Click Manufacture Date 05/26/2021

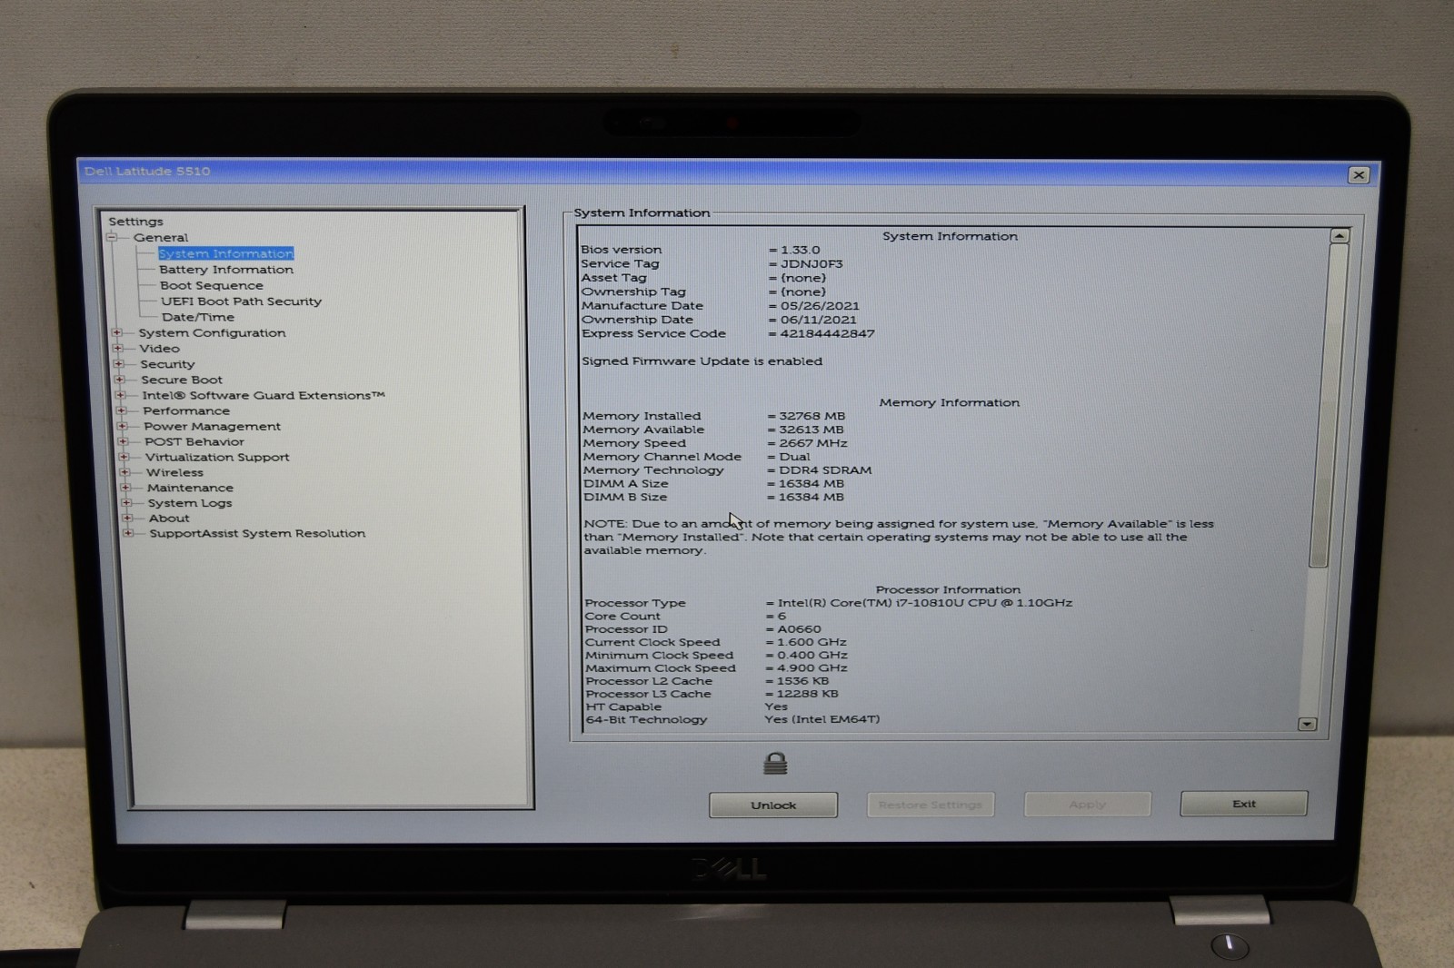pyautogui.click(x=820, y=306)
